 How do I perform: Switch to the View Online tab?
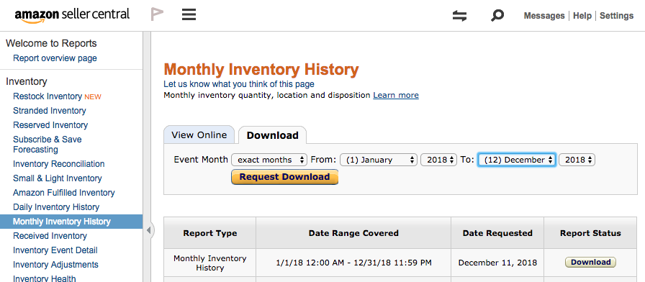tap(199, 135)
